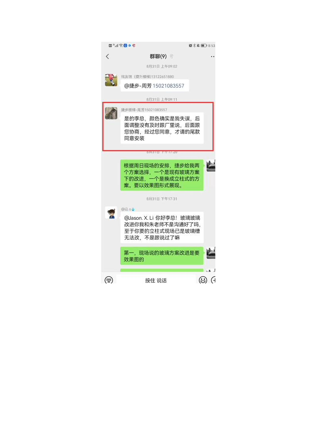Select message mentioning @Jason. X. Li
The height and width of the screenshot is (447, 316).
pyautogui.click(x=162, y=228)
